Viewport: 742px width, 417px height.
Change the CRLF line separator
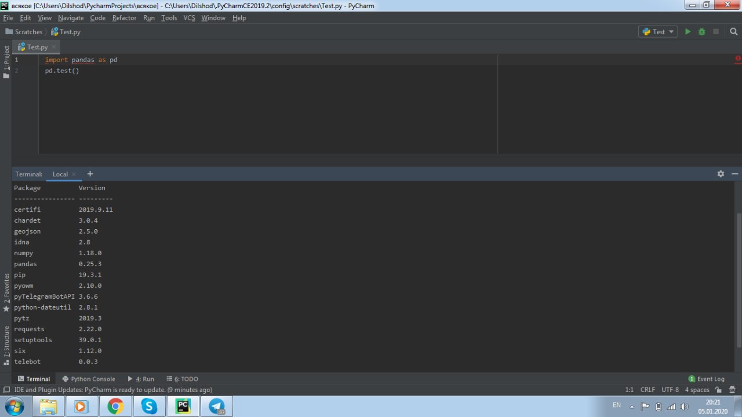tap(648, 390)
